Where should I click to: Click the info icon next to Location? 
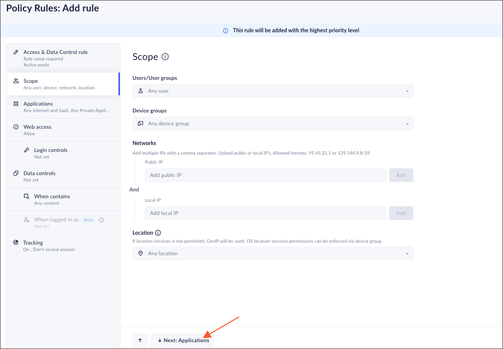[x=158, y=233]
